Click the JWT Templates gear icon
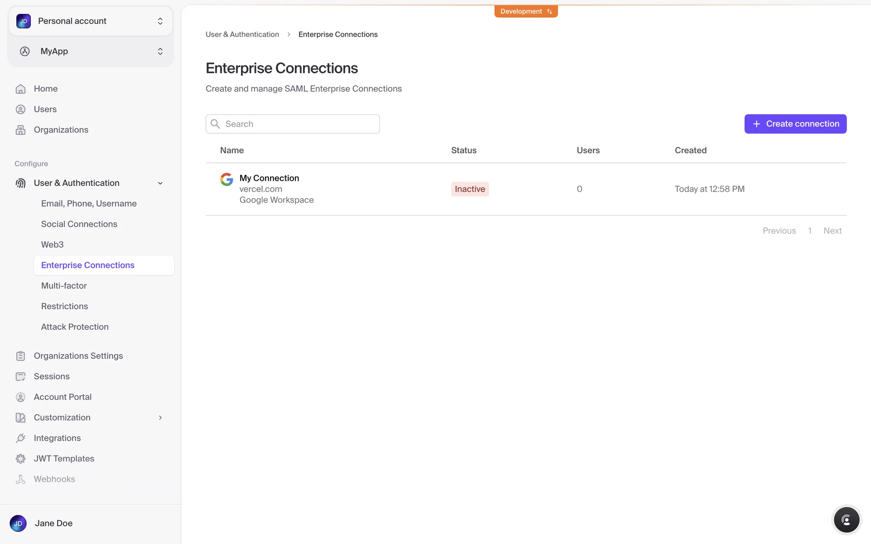The image size is (871, 544). tap(20, 459)
